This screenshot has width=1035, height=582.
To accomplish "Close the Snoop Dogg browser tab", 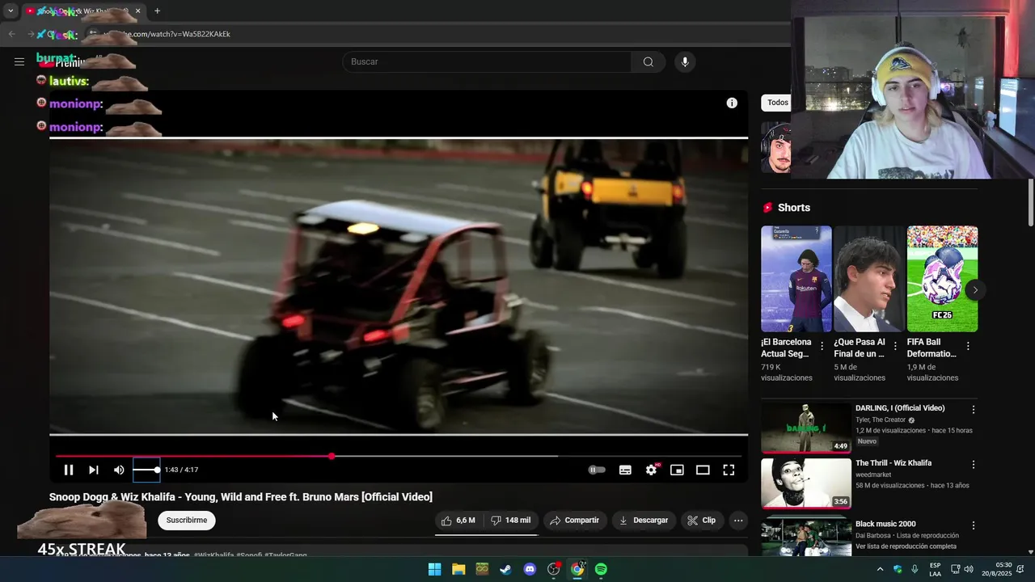I will click(x=137, y=11).
